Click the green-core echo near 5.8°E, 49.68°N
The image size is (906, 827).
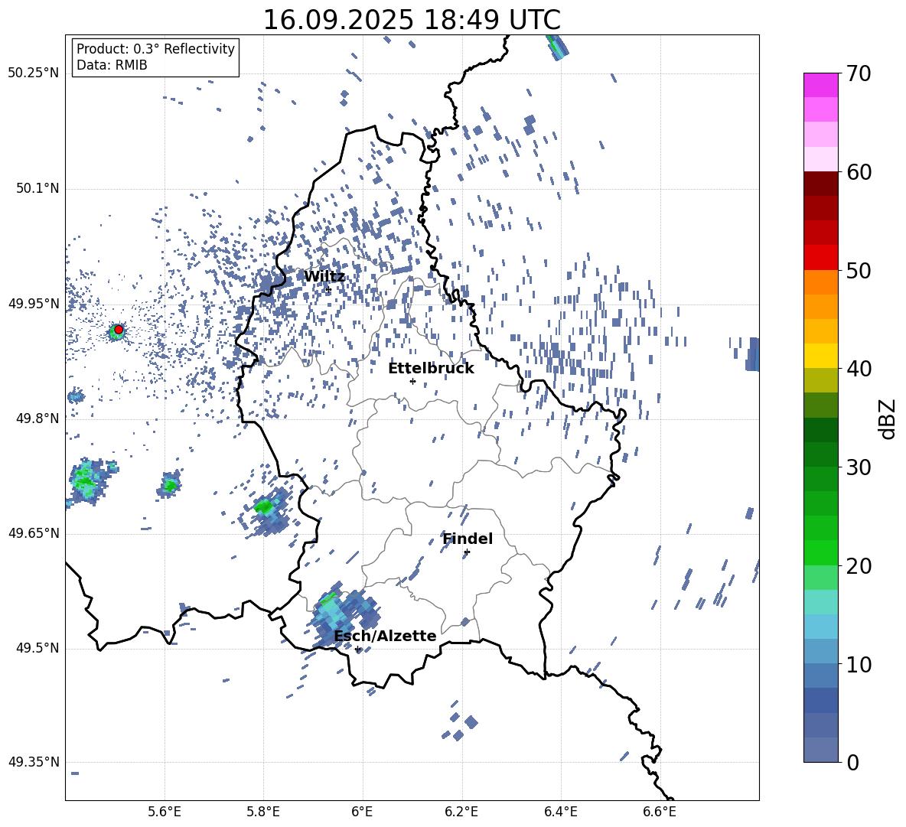pyautogui.click(x=268, y=510)
